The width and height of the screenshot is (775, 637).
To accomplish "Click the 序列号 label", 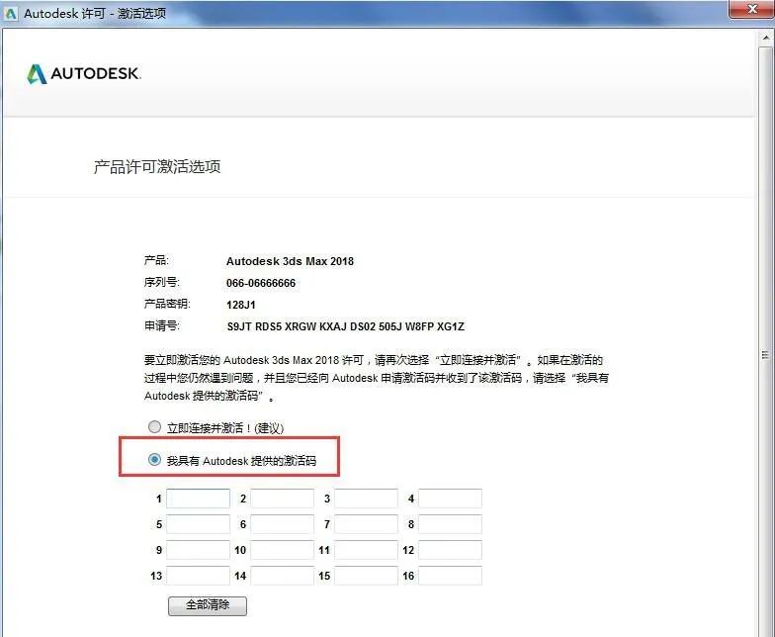I will coord(162,282).
